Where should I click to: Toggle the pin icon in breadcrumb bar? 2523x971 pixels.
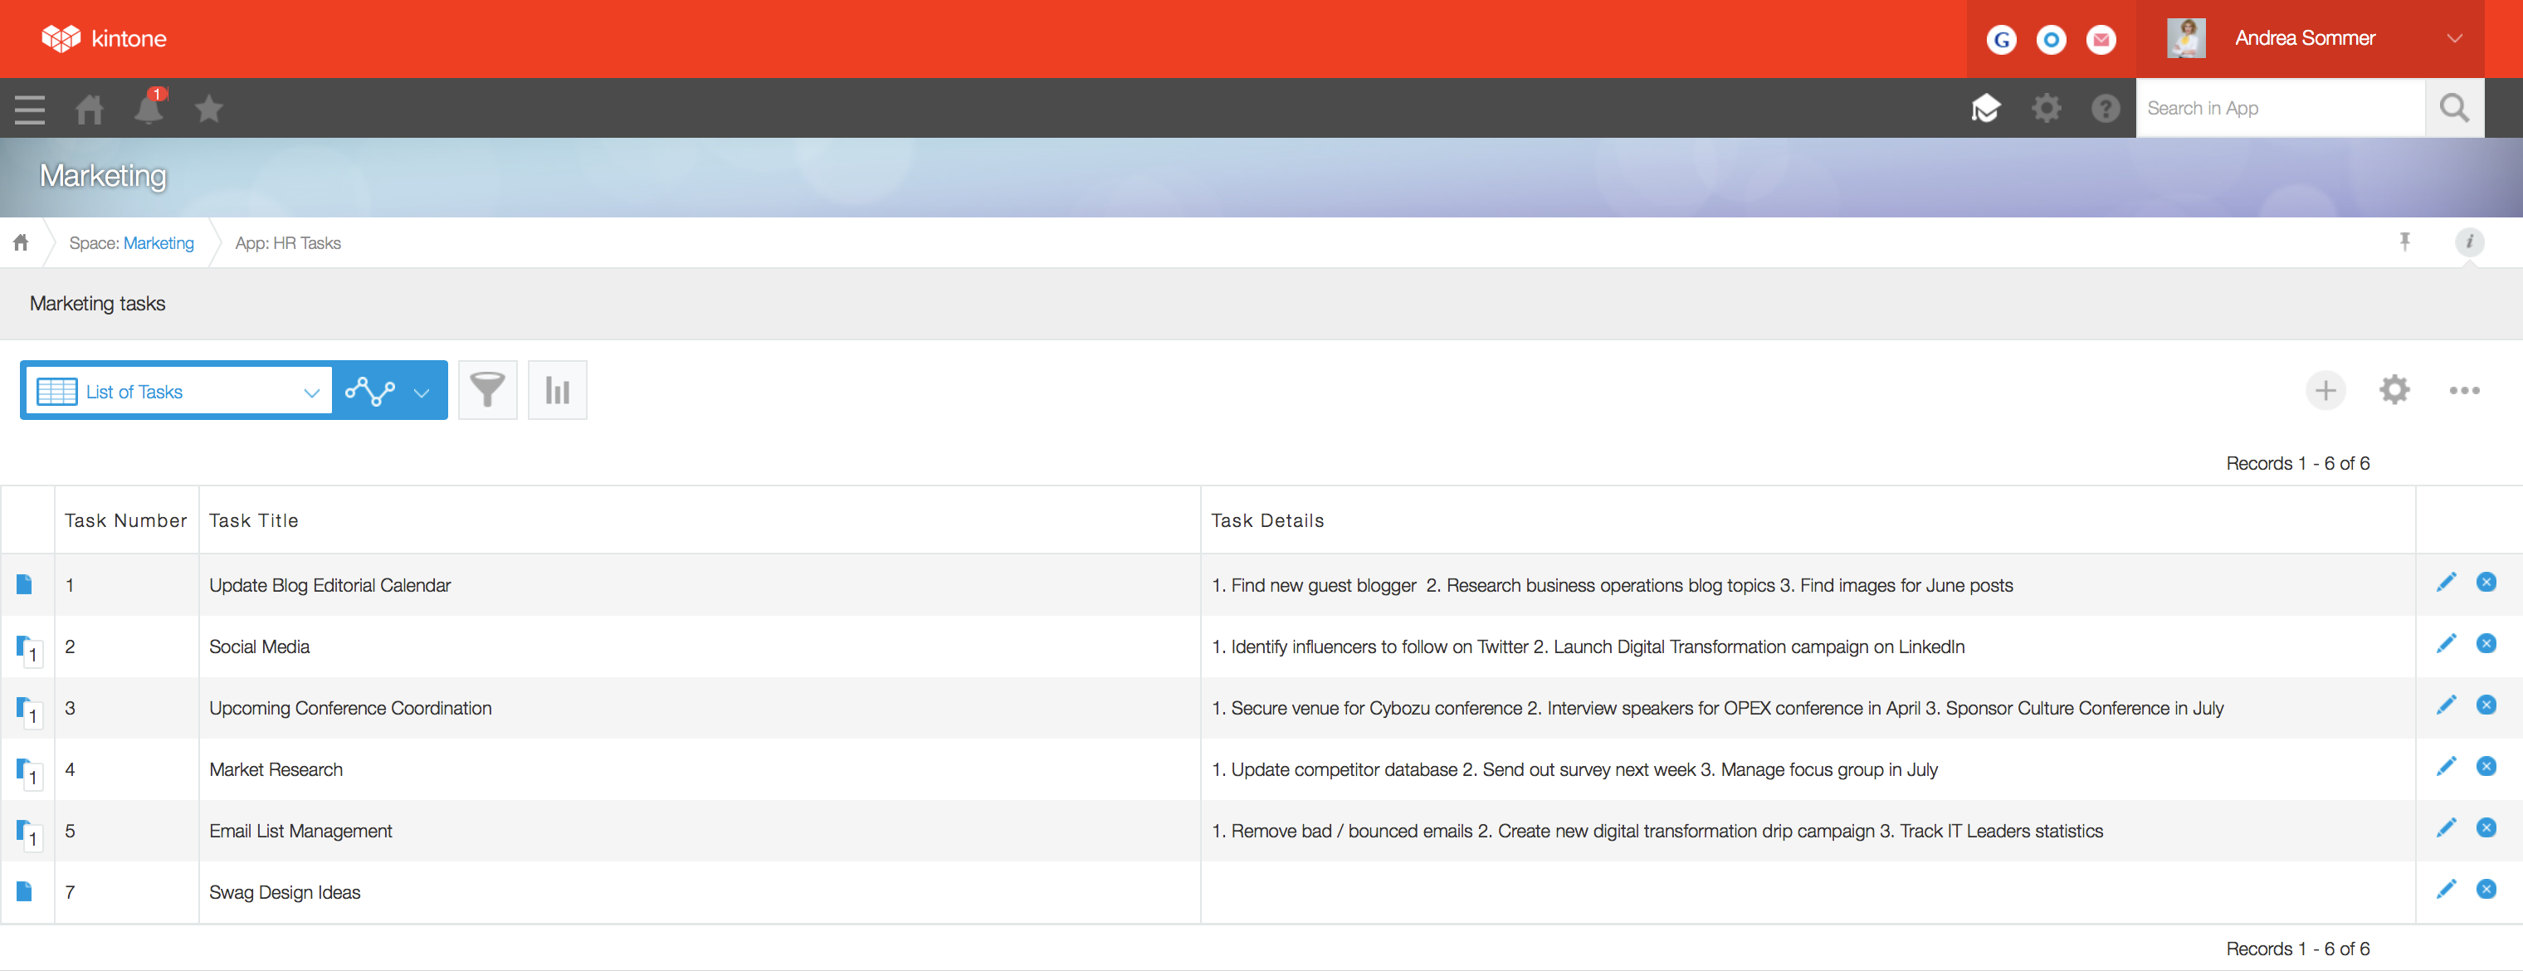[x=2403, y=242]
